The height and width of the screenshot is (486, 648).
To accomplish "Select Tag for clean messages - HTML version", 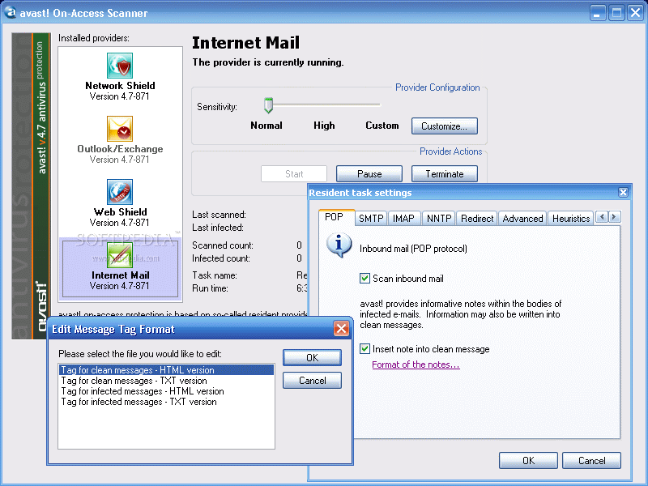I will 167,370.
